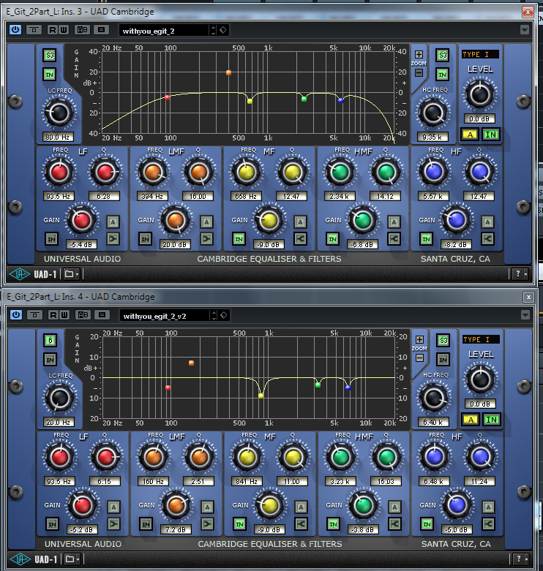Expand top-right menu arrow in Ins. 4 window
Screen dimensions: 543x571
(525, 314)
